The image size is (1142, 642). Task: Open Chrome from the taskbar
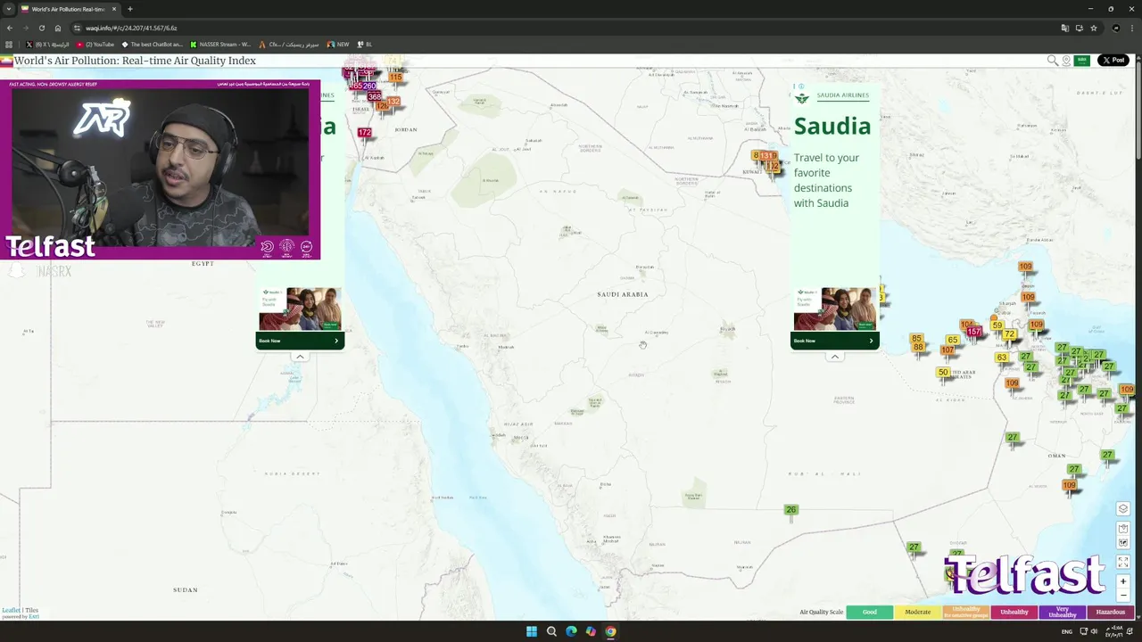click(x=610, y=631)
